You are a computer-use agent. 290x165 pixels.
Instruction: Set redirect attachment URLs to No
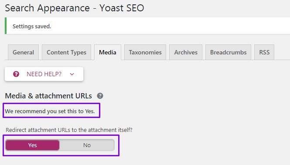point(87,145)
